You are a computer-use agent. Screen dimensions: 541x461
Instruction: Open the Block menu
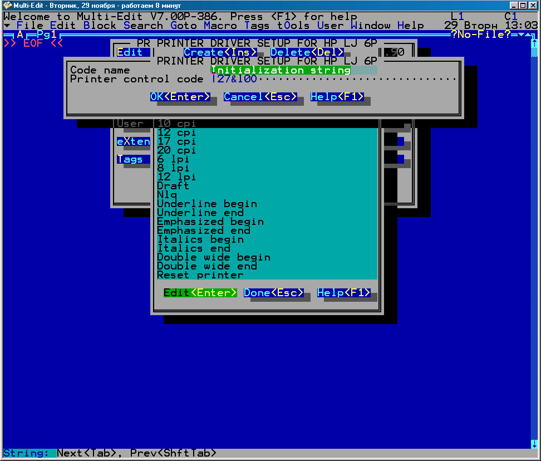[x=100, y=26]
